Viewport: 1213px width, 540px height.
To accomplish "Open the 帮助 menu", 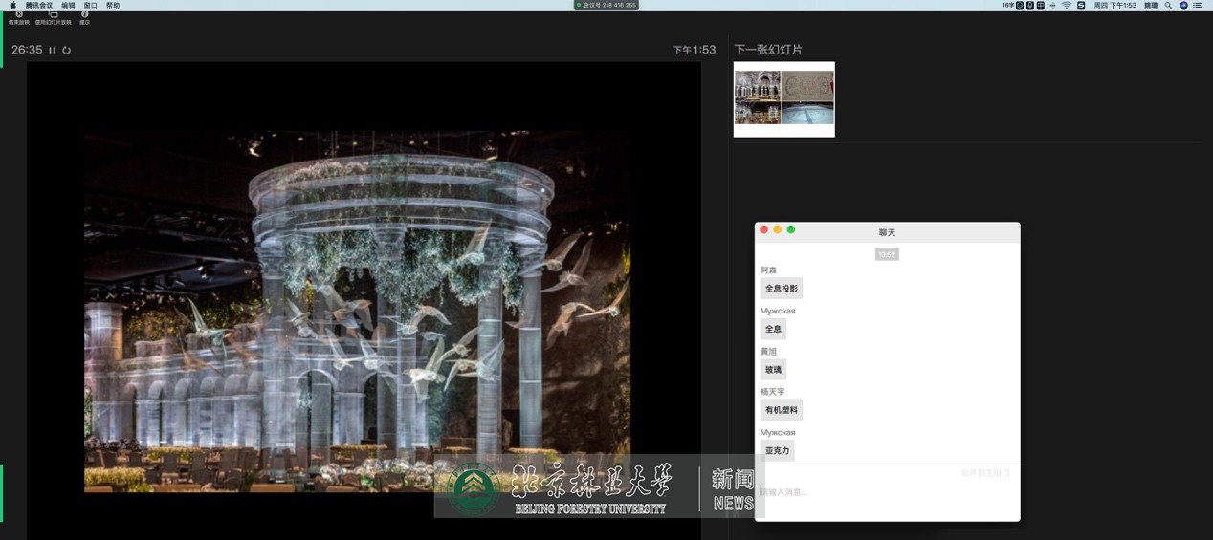I will tap(113, 5).
